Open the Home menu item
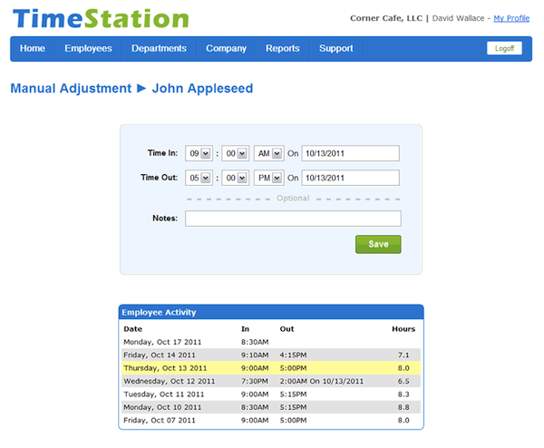Screen dimensions: 544x448 pos(33,49)
